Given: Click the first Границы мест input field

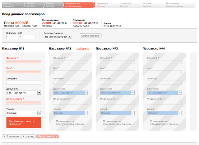Looking at the screenshot, I should [12, 37].
